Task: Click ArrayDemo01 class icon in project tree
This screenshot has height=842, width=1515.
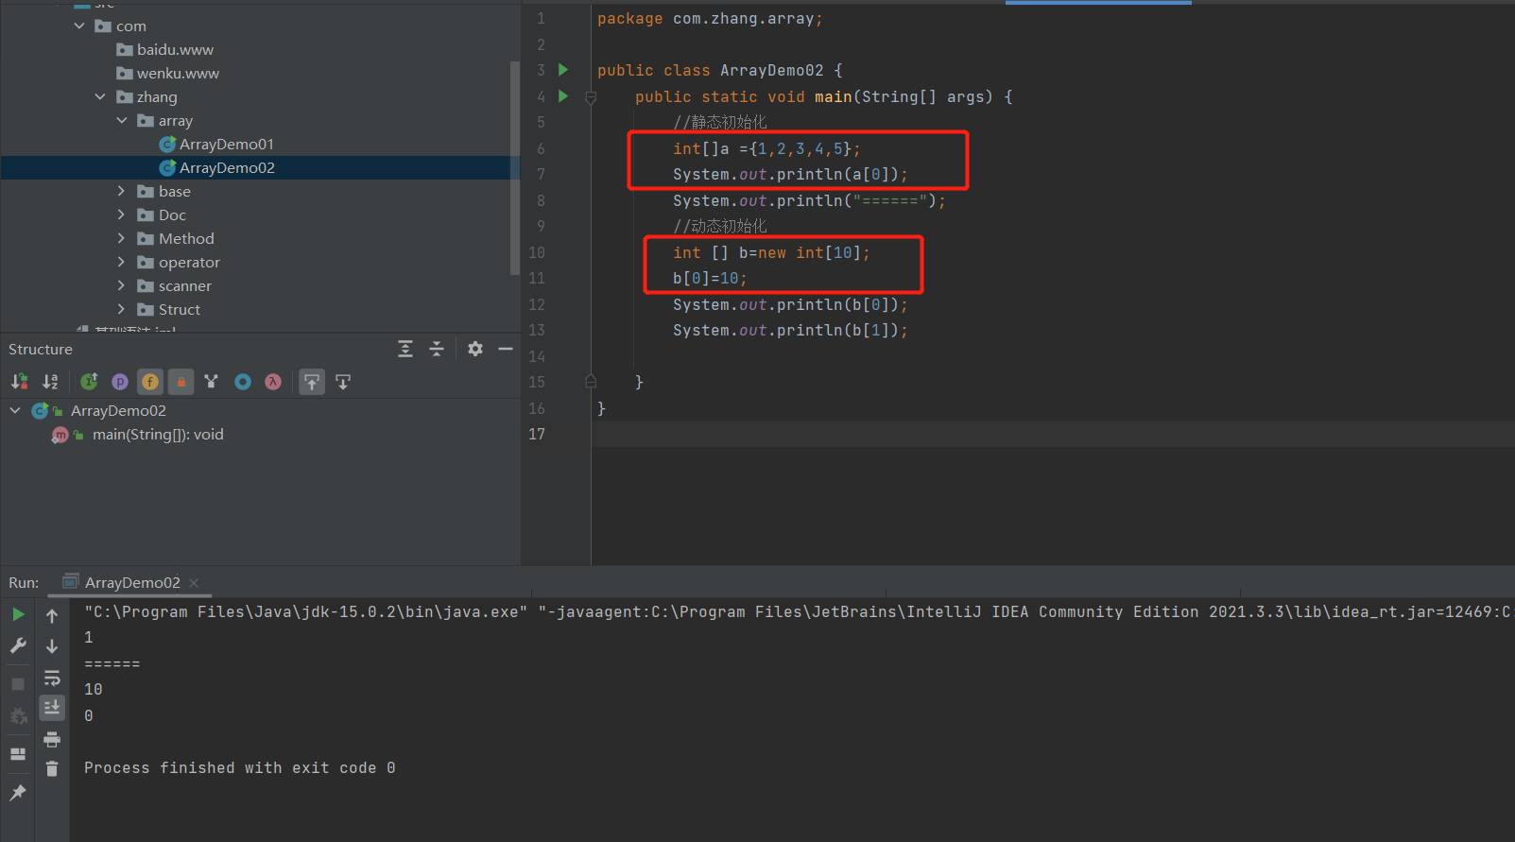Action: 167,144
